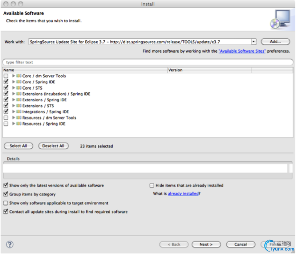Click the Add... button
This screenshot has height=254, width=296.
[275, 42]
